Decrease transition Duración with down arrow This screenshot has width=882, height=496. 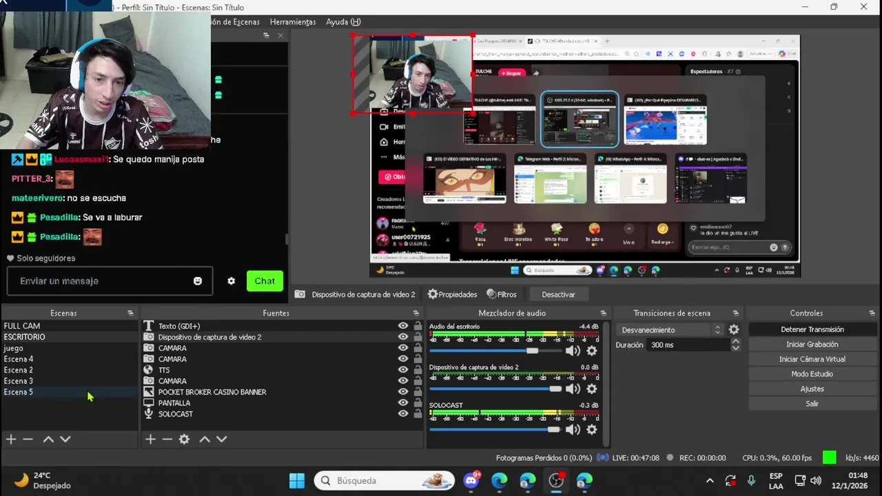735,349
